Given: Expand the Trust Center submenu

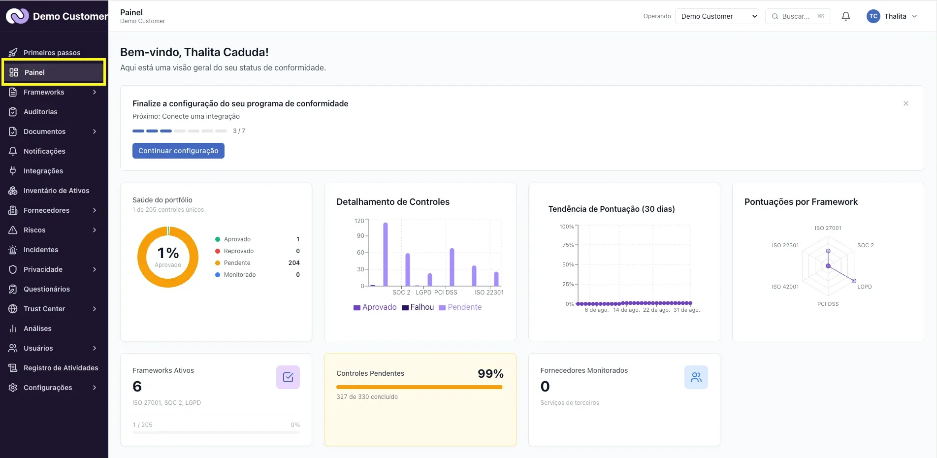Looking at the screenshot, I should coord(95,309).
